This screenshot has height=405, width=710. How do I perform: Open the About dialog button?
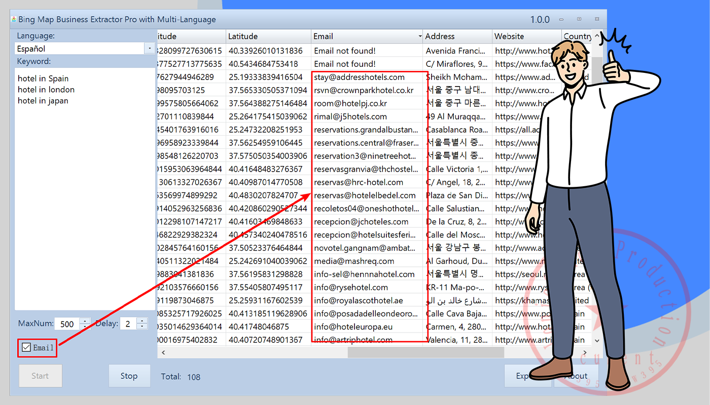576,376
